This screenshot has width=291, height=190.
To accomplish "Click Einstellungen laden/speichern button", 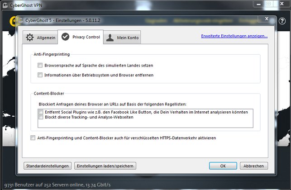I will click(x=105, y=166).
